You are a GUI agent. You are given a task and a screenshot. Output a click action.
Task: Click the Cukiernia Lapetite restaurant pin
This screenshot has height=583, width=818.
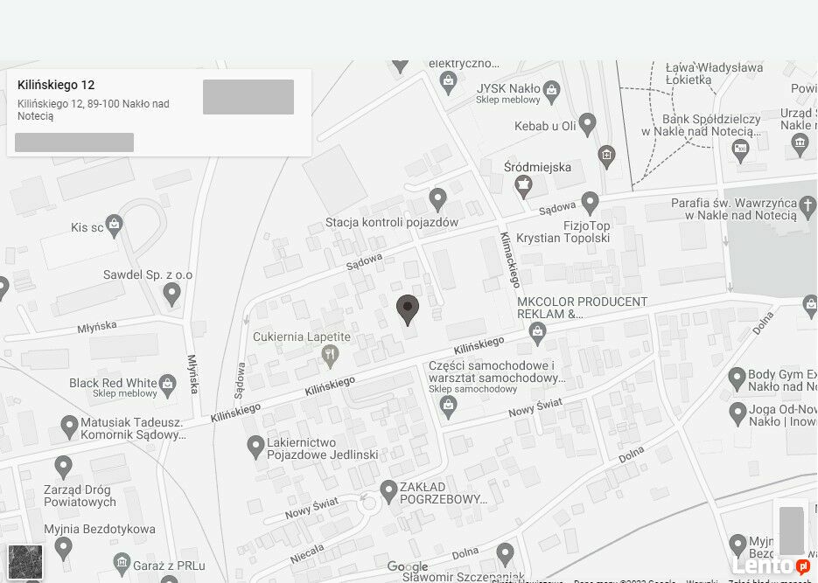[x=329, y=357]
